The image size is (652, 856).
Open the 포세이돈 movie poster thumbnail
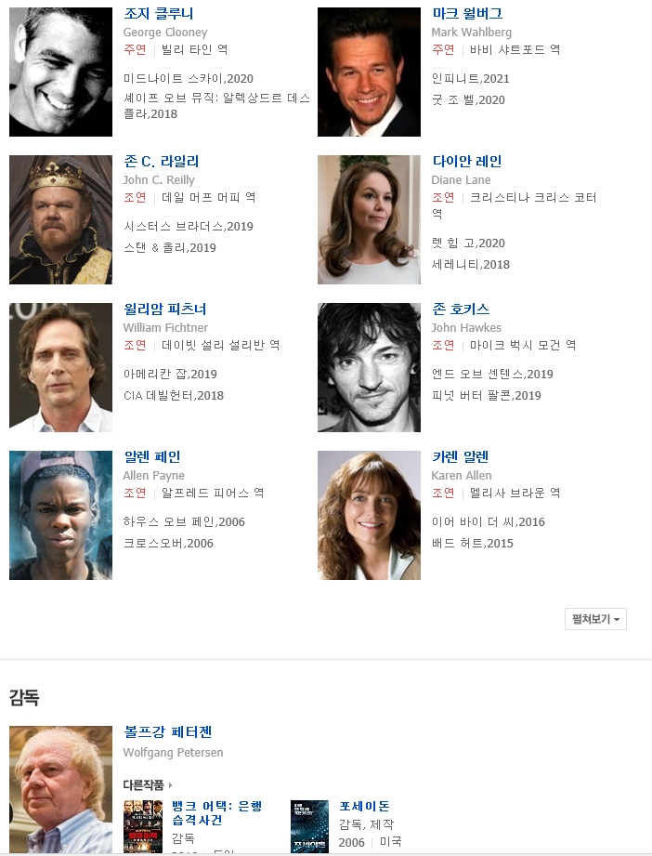(x=309, y=826)
